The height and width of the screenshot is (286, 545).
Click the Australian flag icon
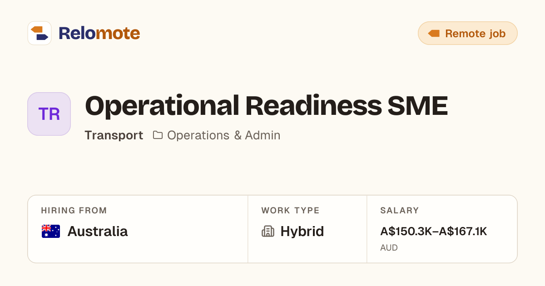(51, 232)
